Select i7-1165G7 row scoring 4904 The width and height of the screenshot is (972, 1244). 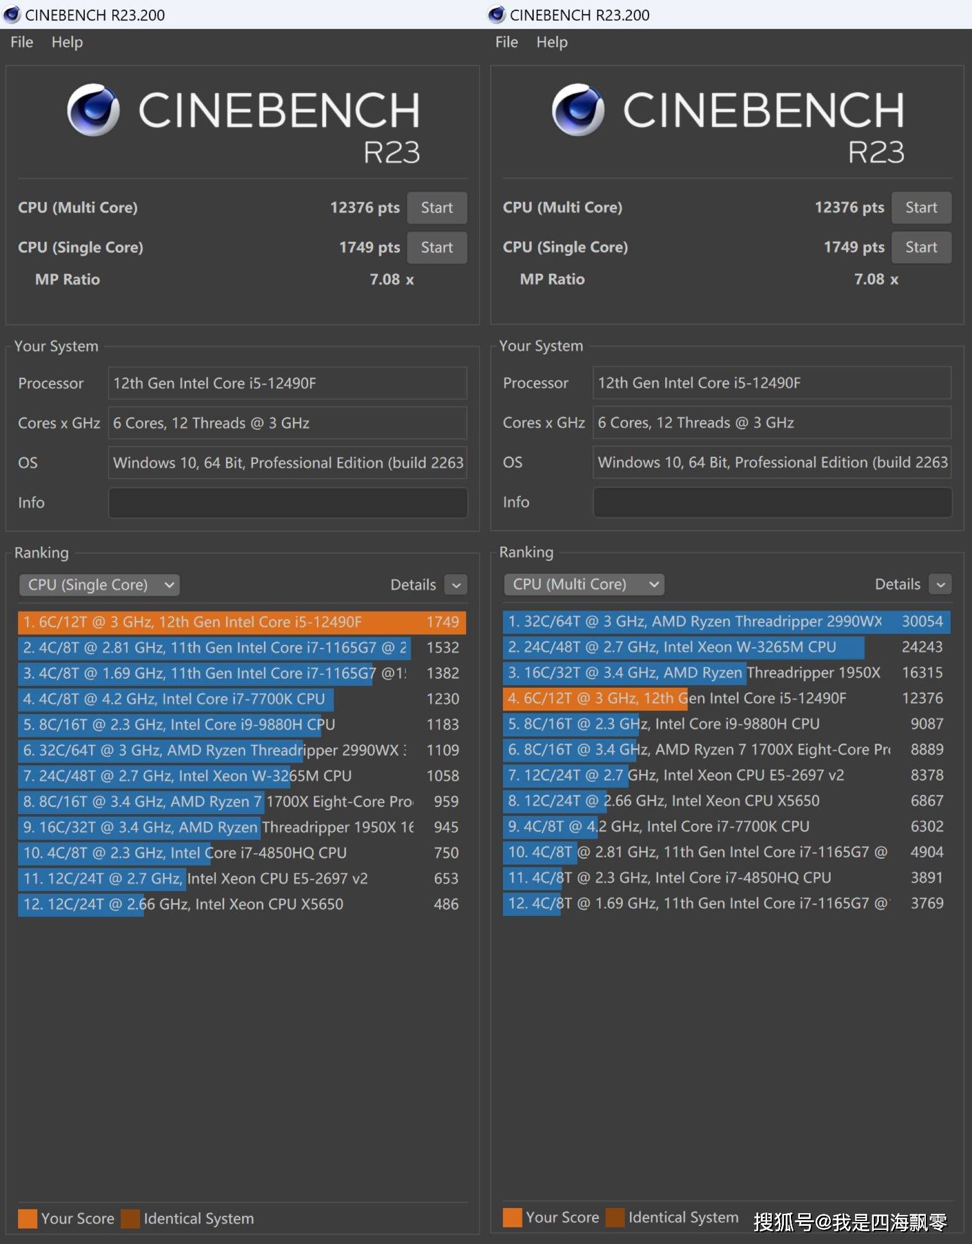tap(727, 853)
